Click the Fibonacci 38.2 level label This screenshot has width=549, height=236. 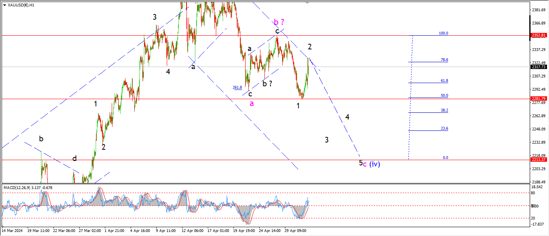click(444, 110)
